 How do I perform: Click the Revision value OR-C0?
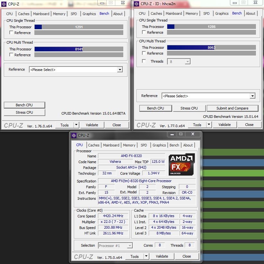coord(187,192)
